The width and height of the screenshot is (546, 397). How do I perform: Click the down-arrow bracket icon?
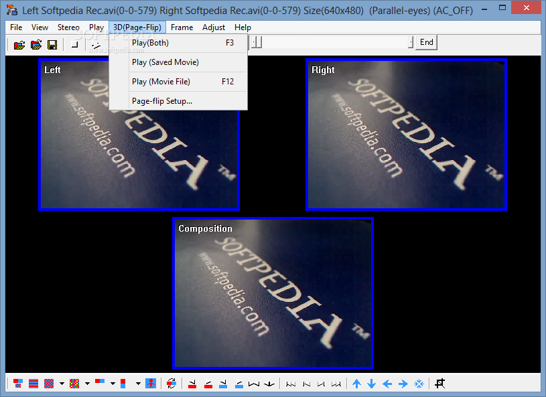[269, 384]
